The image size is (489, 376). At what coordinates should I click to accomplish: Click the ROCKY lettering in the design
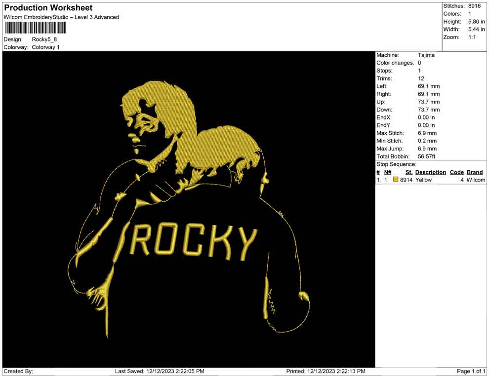tap(194, 242)
